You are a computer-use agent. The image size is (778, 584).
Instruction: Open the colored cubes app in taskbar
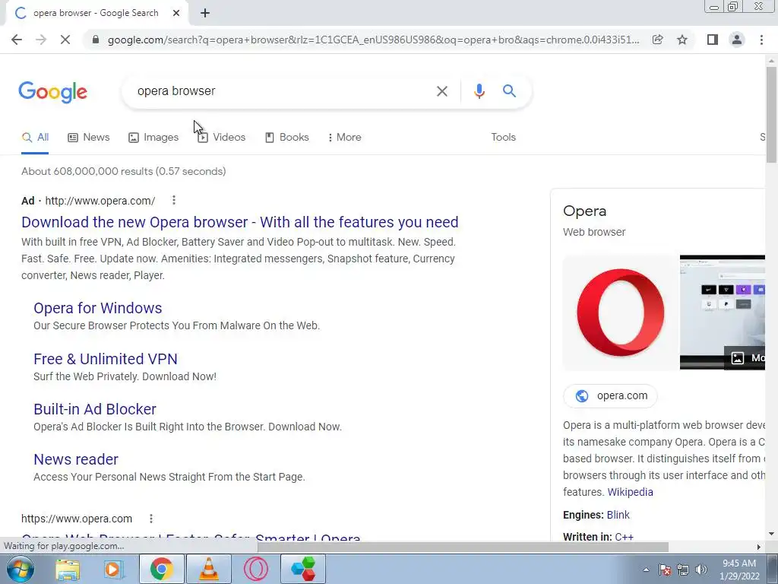(303, 569)
